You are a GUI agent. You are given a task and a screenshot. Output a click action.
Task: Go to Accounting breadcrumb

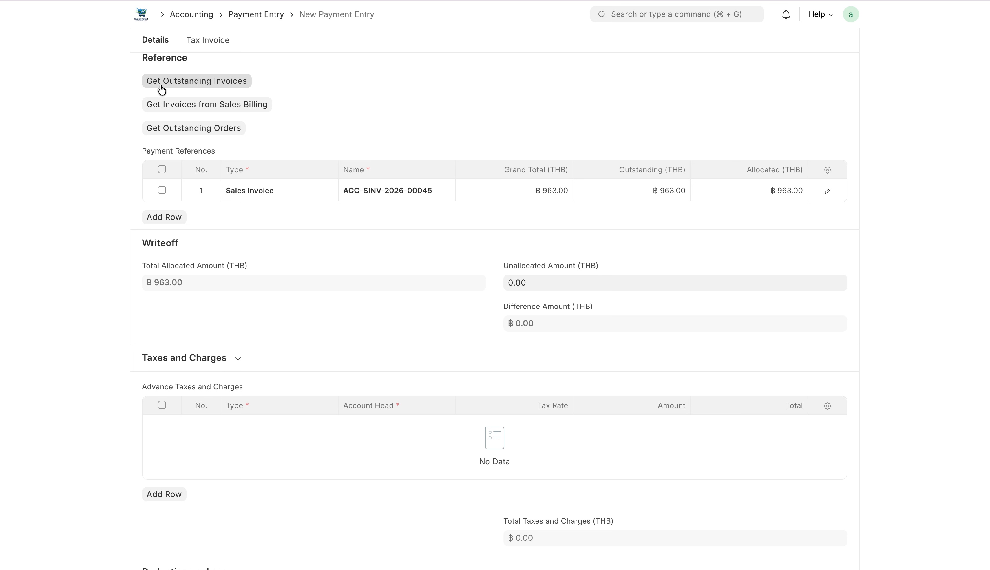[x=191, y=14]
